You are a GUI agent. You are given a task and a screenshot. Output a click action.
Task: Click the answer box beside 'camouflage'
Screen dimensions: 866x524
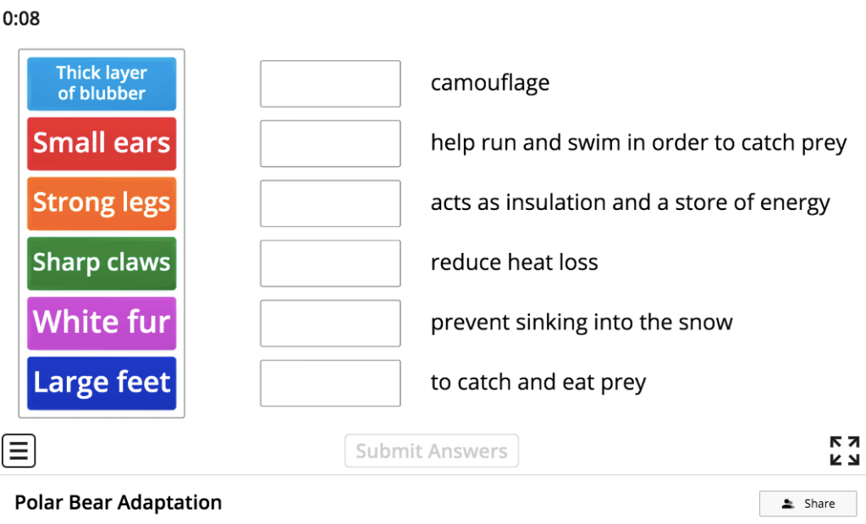tap(330, 84)
